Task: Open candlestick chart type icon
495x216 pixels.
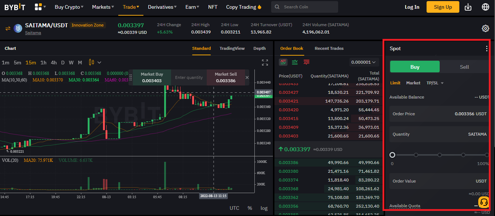Action: pyautogui.click(x=91, y=63)
